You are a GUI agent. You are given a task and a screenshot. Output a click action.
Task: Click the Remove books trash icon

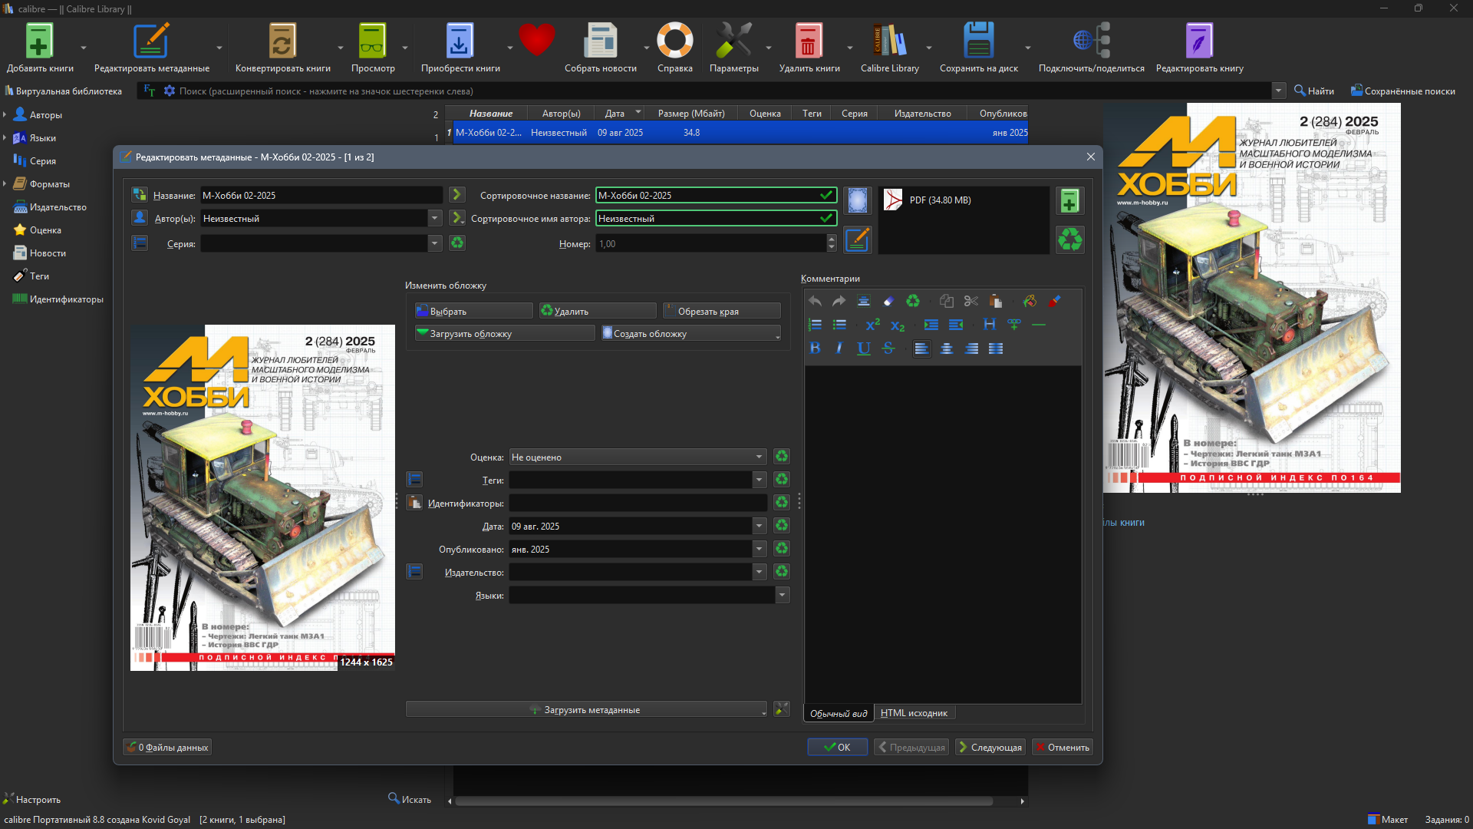(809, 41)
